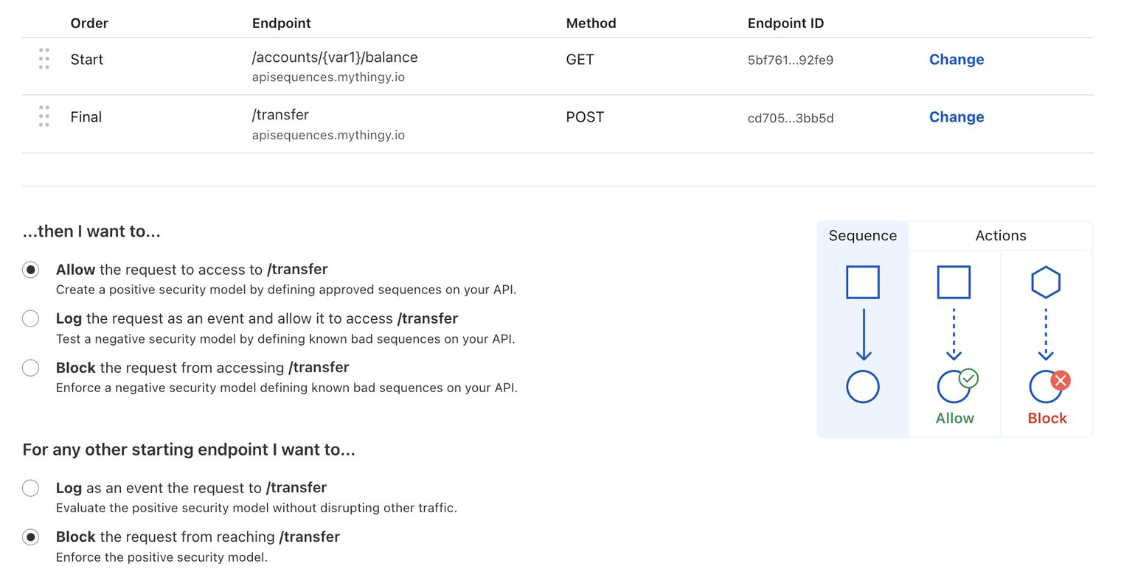Select Log the request as an event option
Viewport: 1121px width, 583px height.
point(30,318)
